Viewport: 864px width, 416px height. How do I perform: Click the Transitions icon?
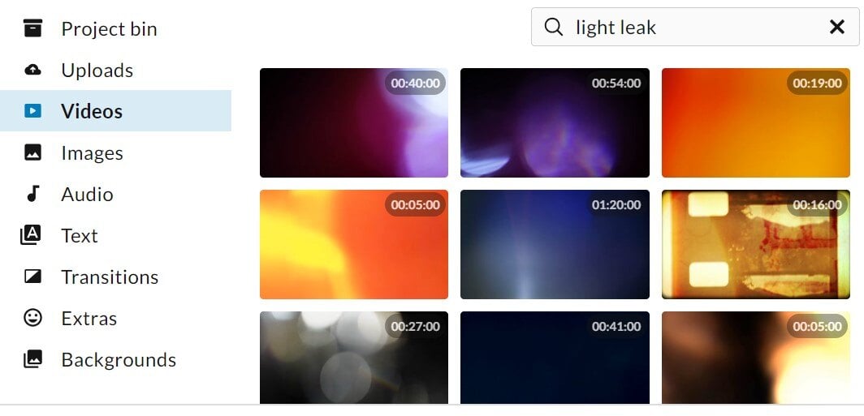pyautogui.click(x=33, y=277)
